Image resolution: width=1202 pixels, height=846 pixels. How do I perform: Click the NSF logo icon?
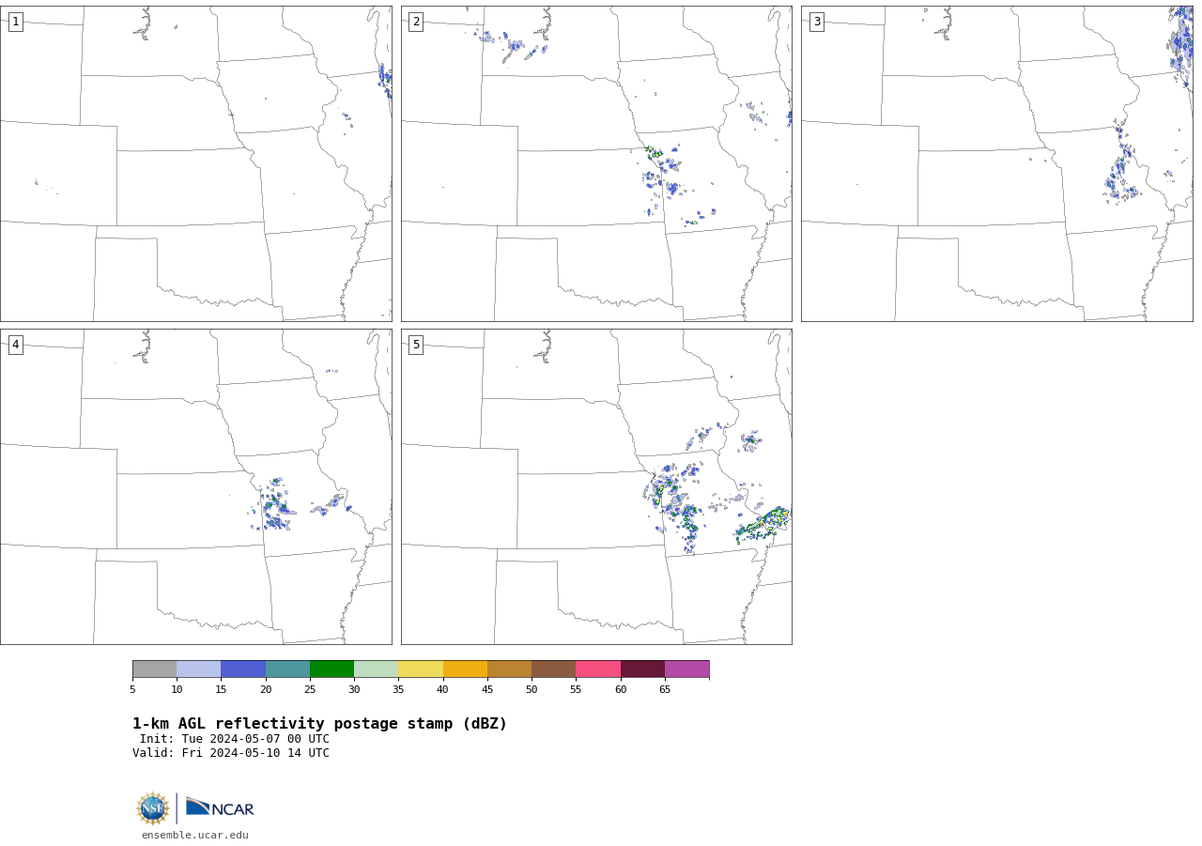(153, 808)
